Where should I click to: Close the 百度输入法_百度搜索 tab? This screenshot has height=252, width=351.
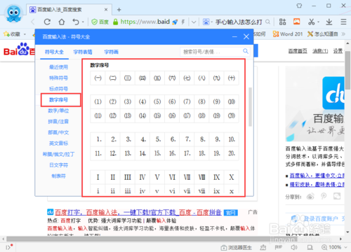(x=106, y=10)
